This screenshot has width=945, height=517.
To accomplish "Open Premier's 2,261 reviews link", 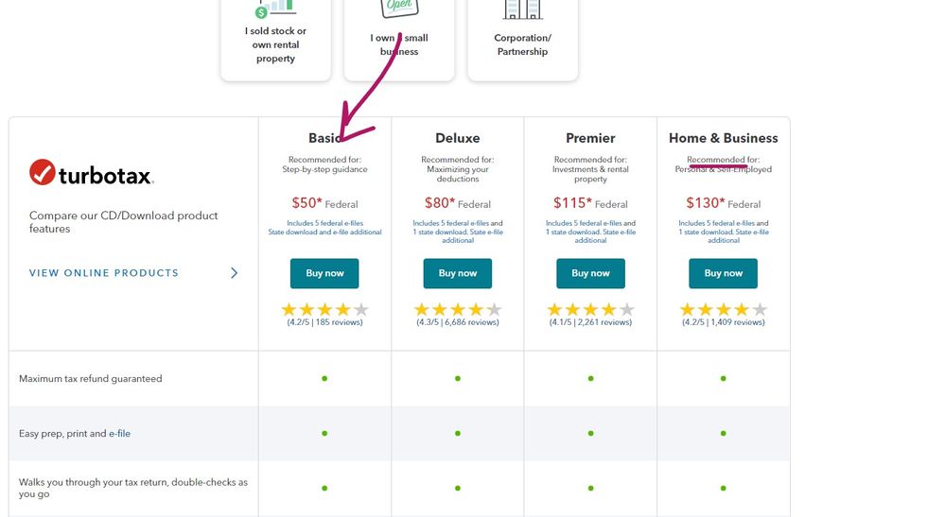I will pos(590,322).
